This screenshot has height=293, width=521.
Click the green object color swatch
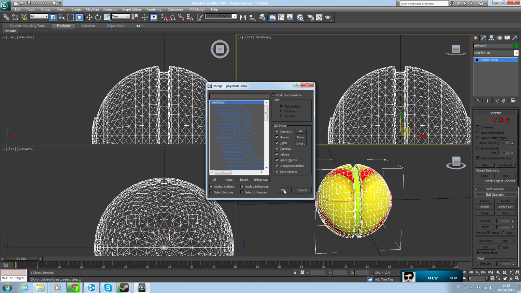[516, 46]
